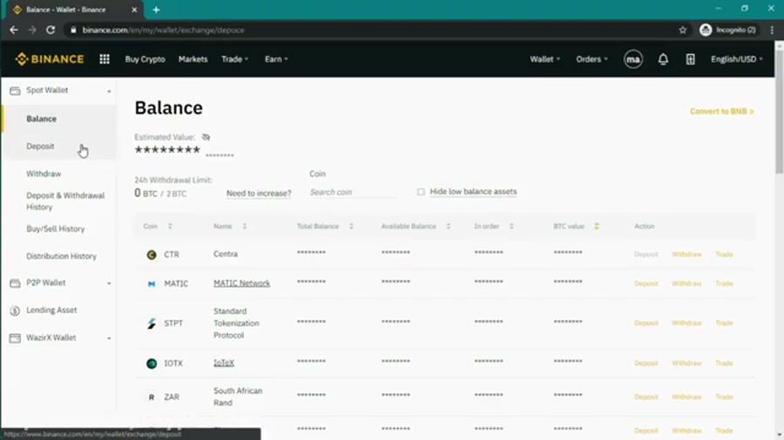Go back in browser history
The image size is (784, 440).
coord(14,30)
